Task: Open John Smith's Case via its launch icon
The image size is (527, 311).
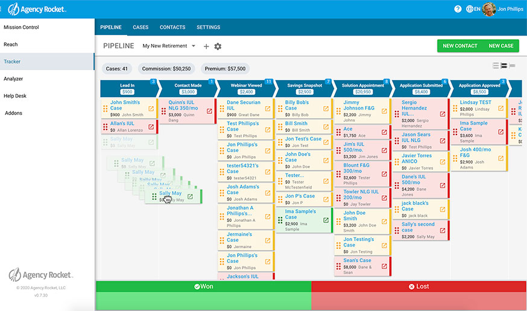Action: 151,110
